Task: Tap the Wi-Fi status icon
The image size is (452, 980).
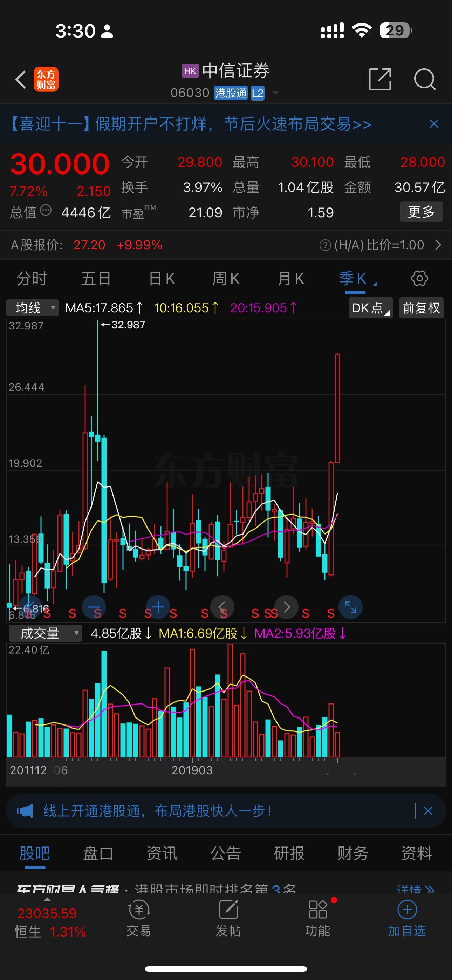Action: pos(362,30)
